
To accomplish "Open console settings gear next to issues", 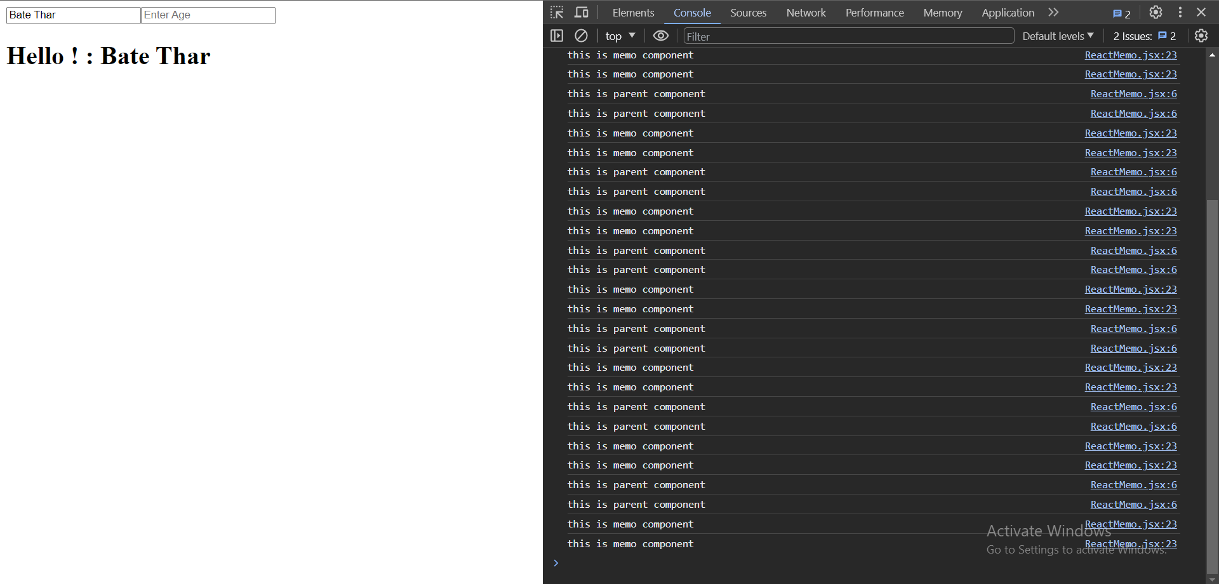I will point(1201,36).
